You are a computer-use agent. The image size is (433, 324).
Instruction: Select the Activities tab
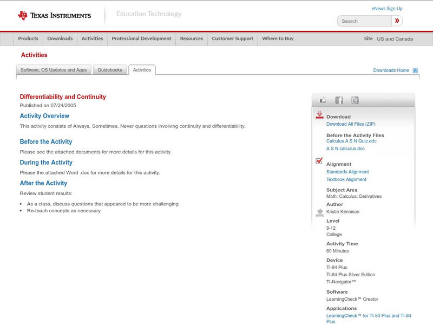[142, 70]
